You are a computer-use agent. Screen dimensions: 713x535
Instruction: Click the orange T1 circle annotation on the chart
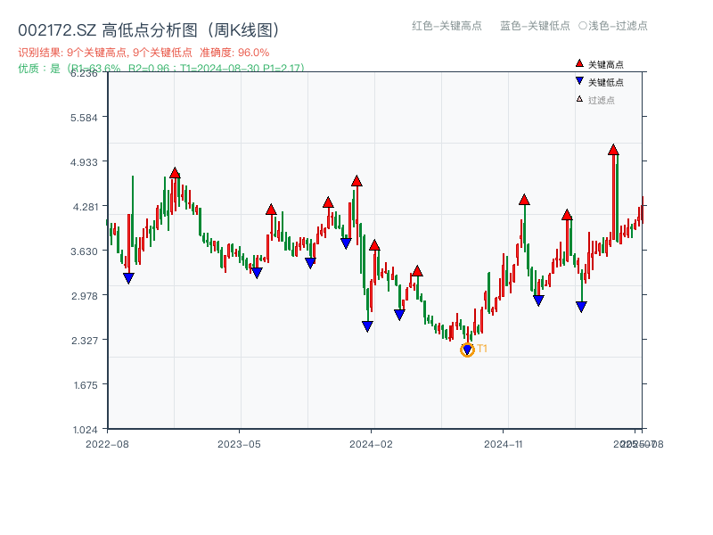(x=466, y=350)
